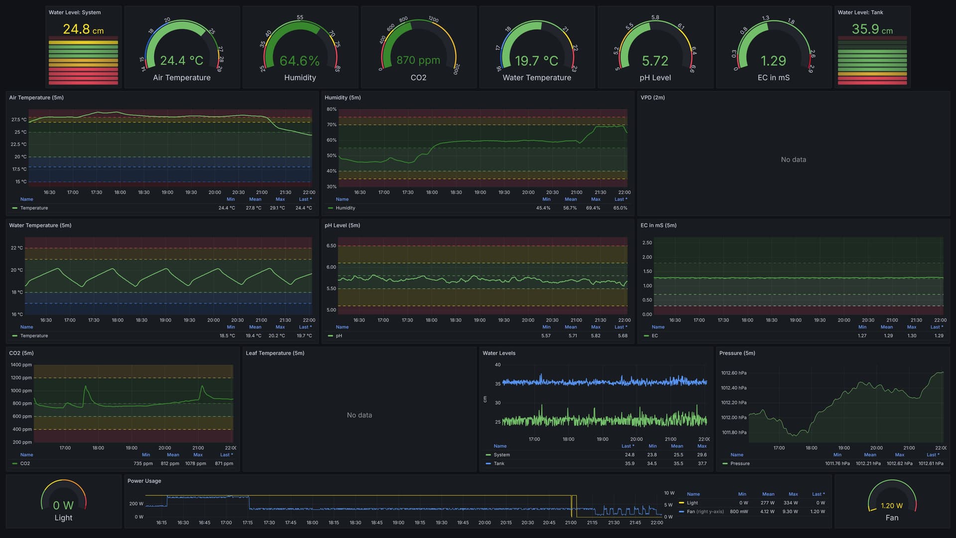The image size is (956, 538).
Task: Click the Fan gauge showing 1.20 W
Action: tap(891, 502)
